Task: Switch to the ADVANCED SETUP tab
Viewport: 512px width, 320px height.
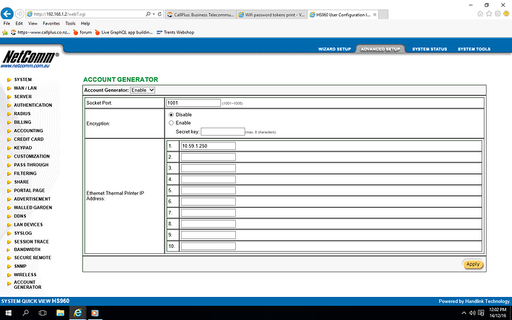Action: pyautogui.click(x=381, y=49)
